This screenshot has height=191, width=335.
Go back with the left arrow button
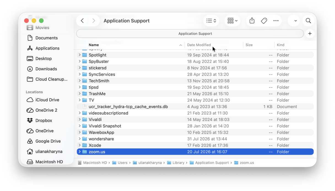click(82, 21)
